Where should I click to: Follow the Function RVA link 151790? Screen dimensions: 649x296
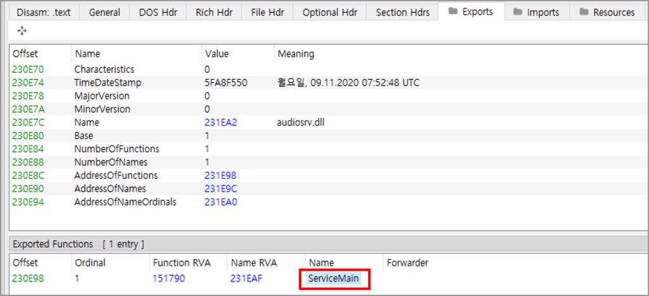pyautogui.click(x=169, y=278)
